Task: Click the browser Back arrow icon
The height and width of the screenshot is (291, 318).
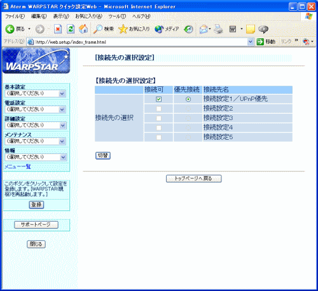Action: pyautogui.click(x=10, y=29)
